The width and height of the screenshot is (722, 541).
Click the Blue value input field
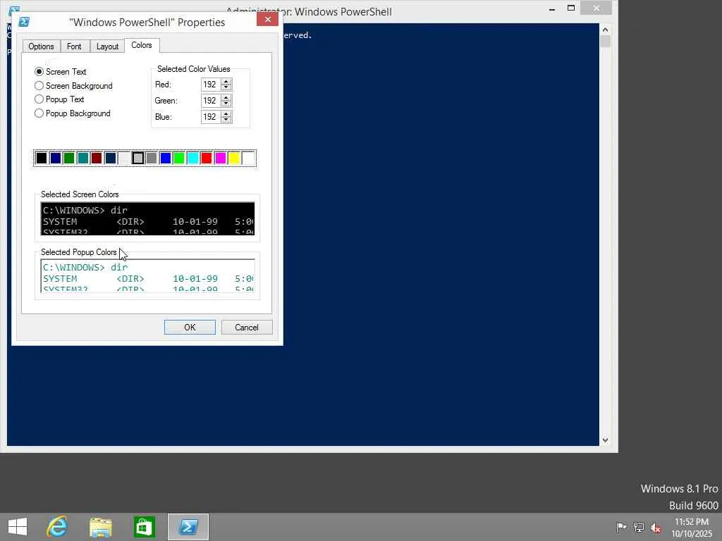coord(211,117)
